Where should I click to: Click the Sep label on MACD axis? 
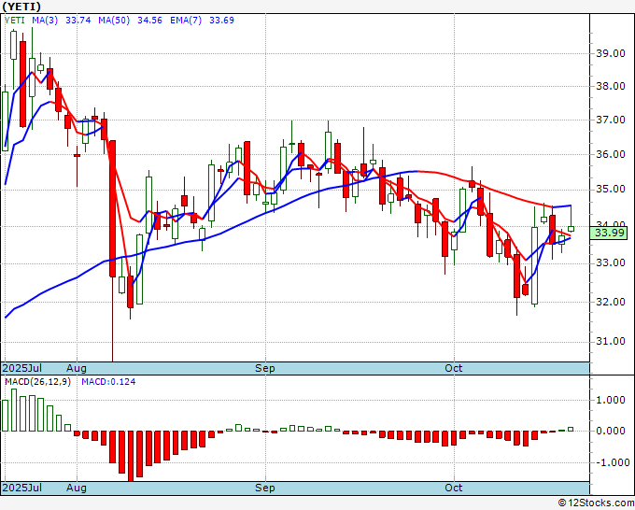coord(265,488)
